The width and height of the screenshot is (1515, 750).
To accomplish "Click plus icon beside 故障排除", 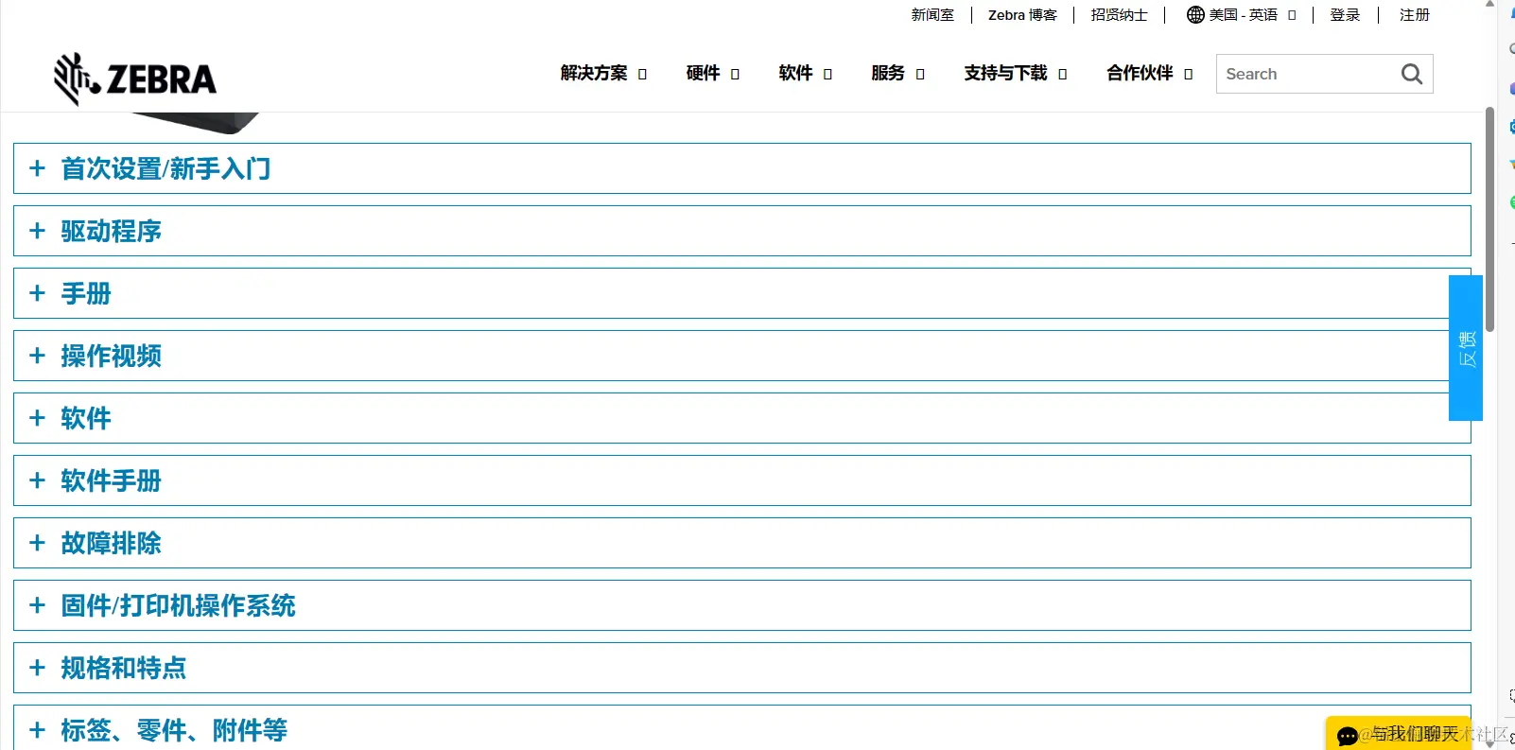I will [38, 543].
